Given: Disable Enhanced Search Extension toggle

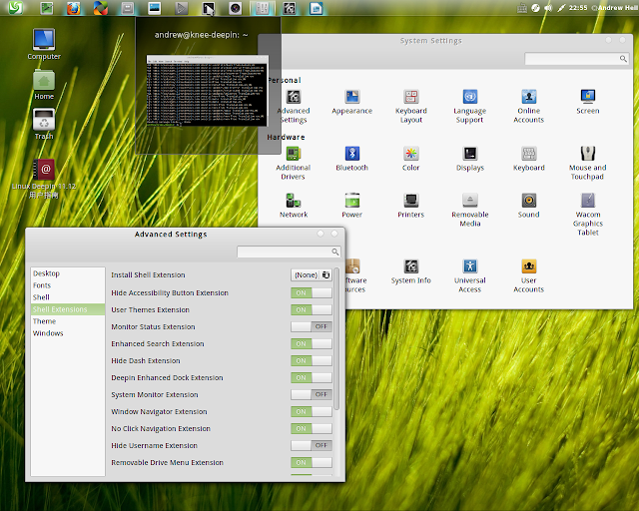Looking at the screenshot, I should point(312,343).
